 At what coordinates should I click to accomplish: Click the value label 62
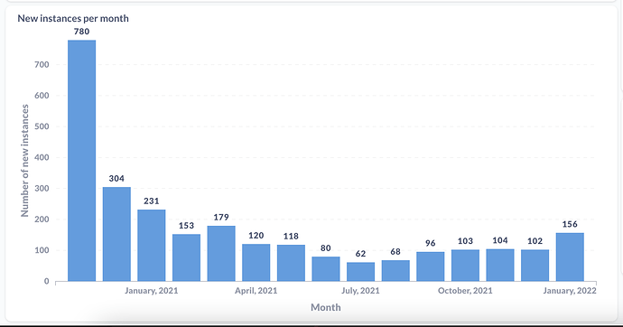(361, 254)
